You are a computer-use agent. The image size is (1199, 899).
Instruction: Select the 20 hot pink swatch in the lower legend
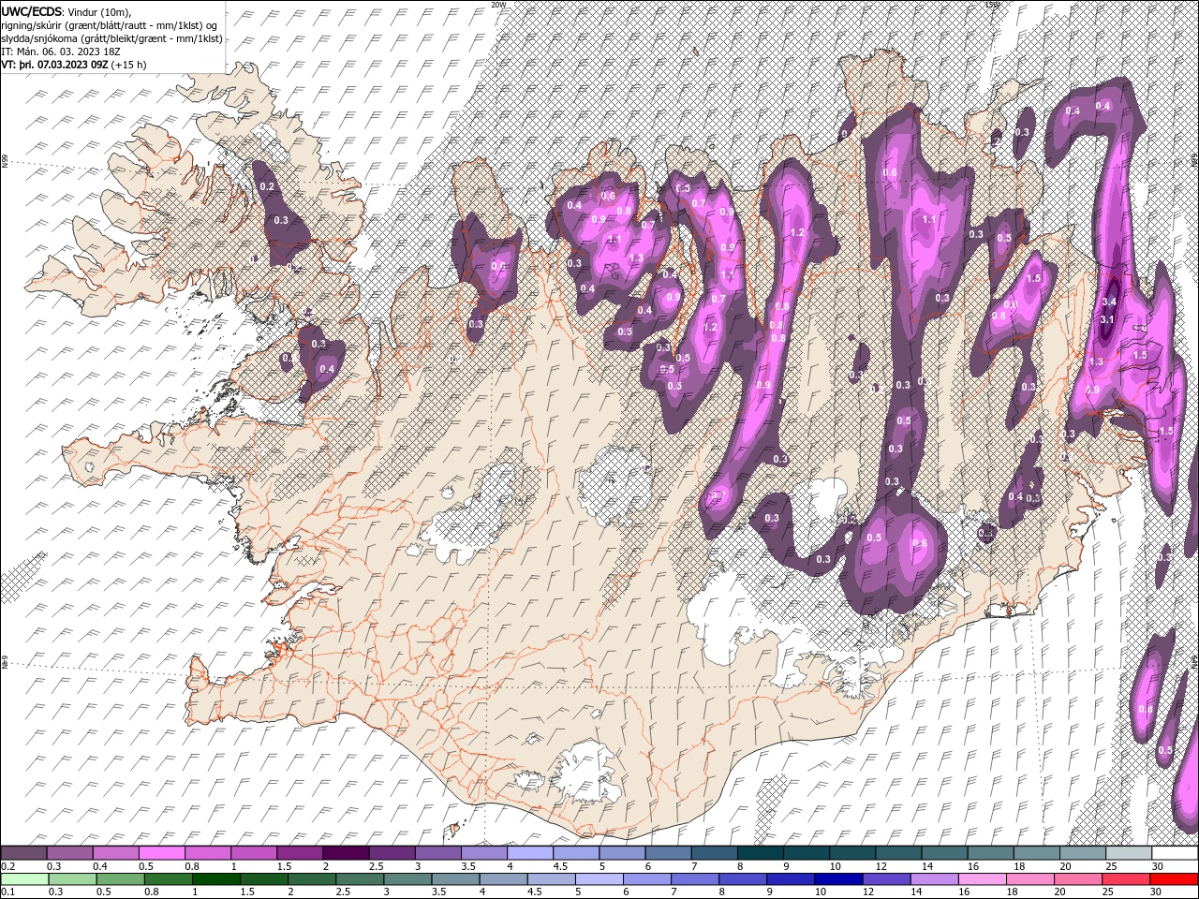coord(1079,879)
